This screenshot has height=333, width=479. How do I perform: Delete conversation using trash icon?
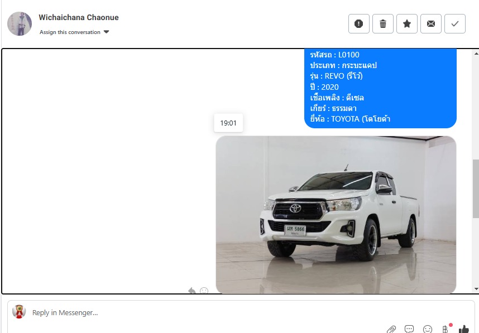[383, 23]
